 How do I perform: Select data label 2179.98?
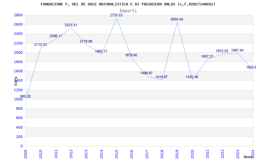tap(86, 42)
